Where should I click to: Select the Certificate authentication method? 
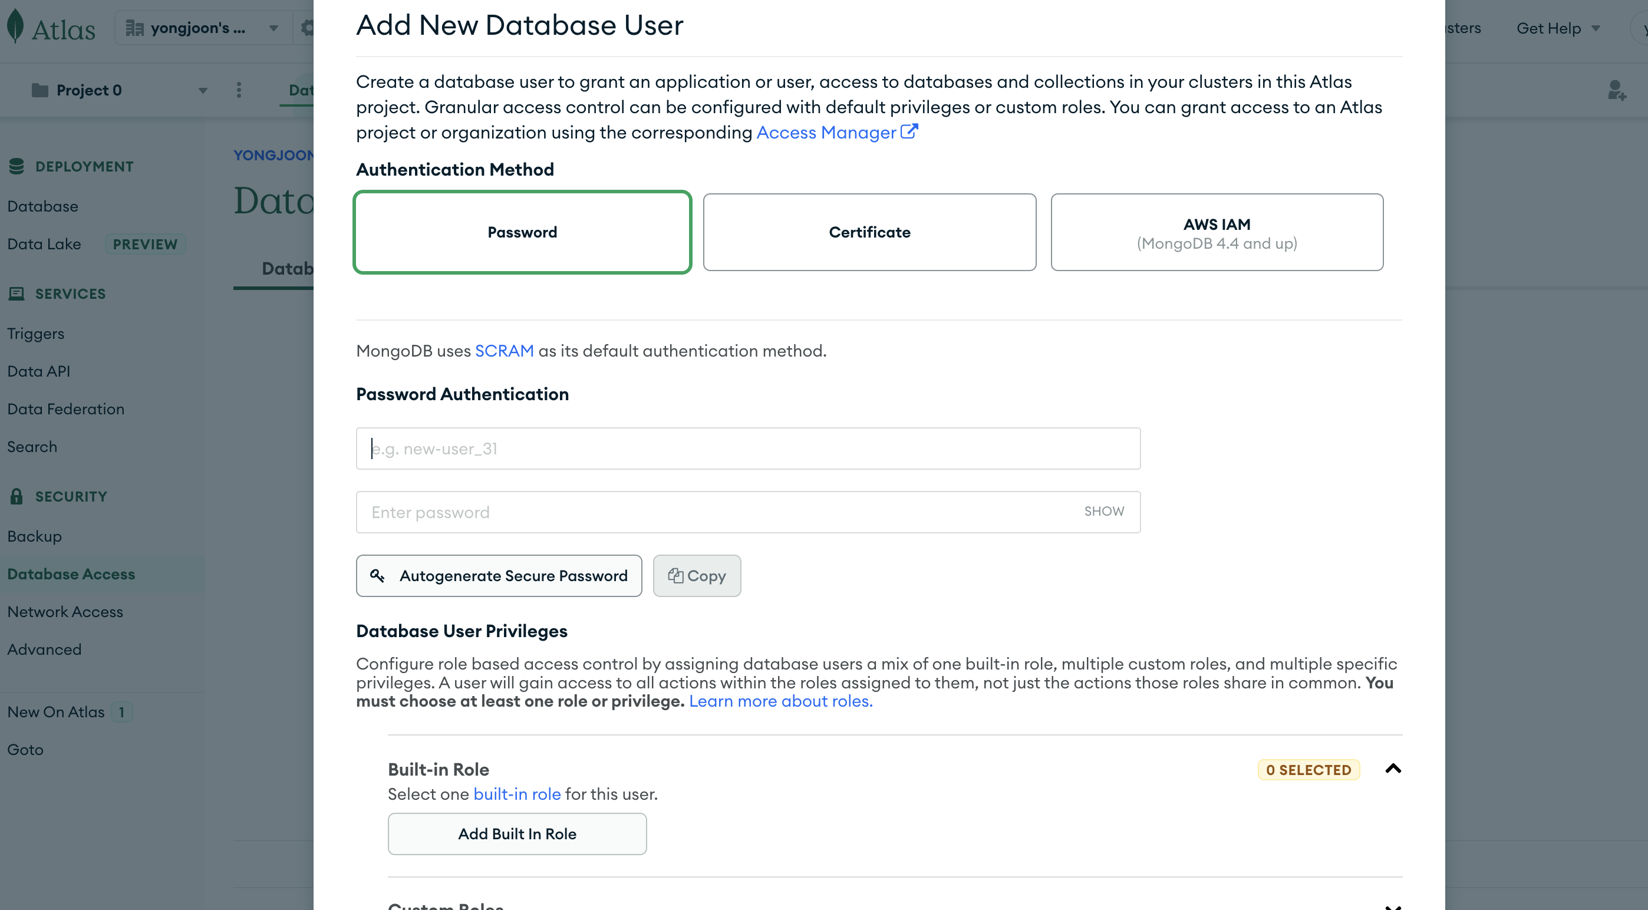coord(869,232)
